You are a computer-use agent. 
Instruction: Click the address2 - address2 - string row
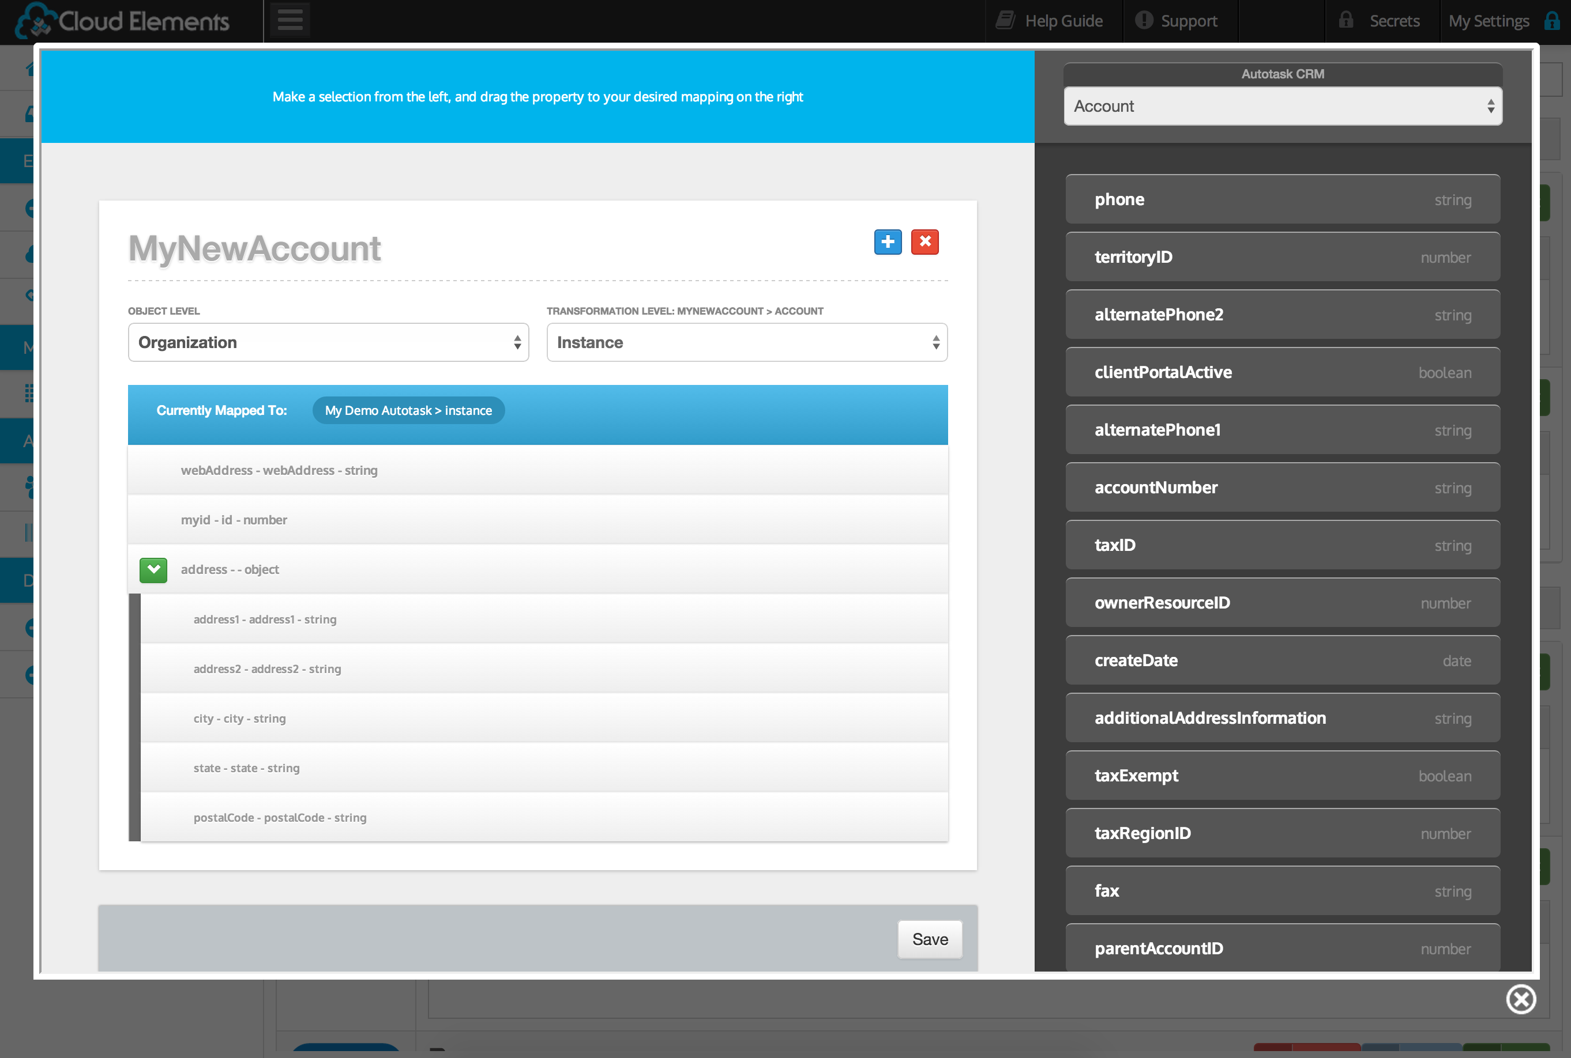click(544, 668)
